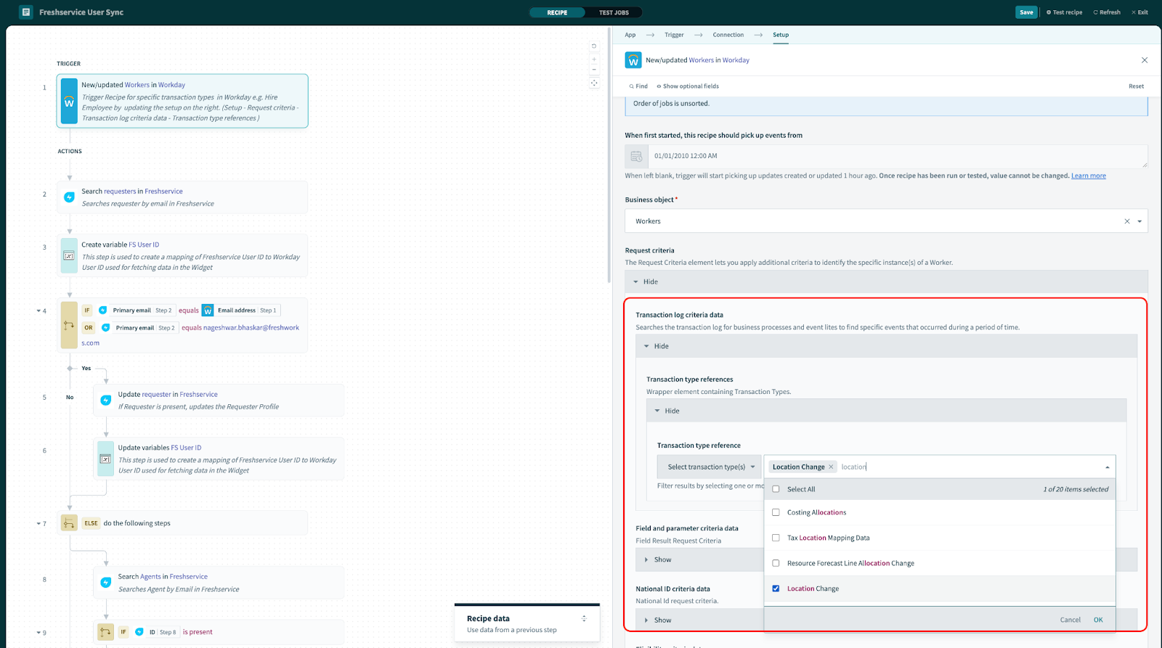
Task: Reset the trigger setup fields
Action: tap(1136, 86)
